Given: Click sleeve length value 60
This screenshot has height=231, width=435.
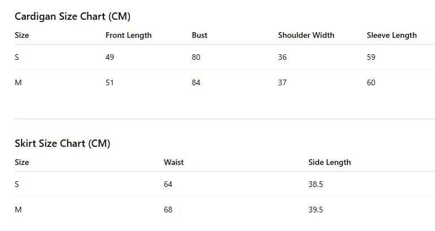Looking at the screenshot, I should point(371,82).
